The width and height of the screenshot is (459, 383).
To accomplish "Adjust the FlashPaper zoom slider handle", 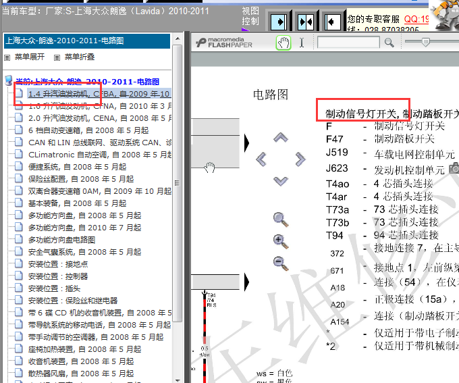I will click(426, 42).
